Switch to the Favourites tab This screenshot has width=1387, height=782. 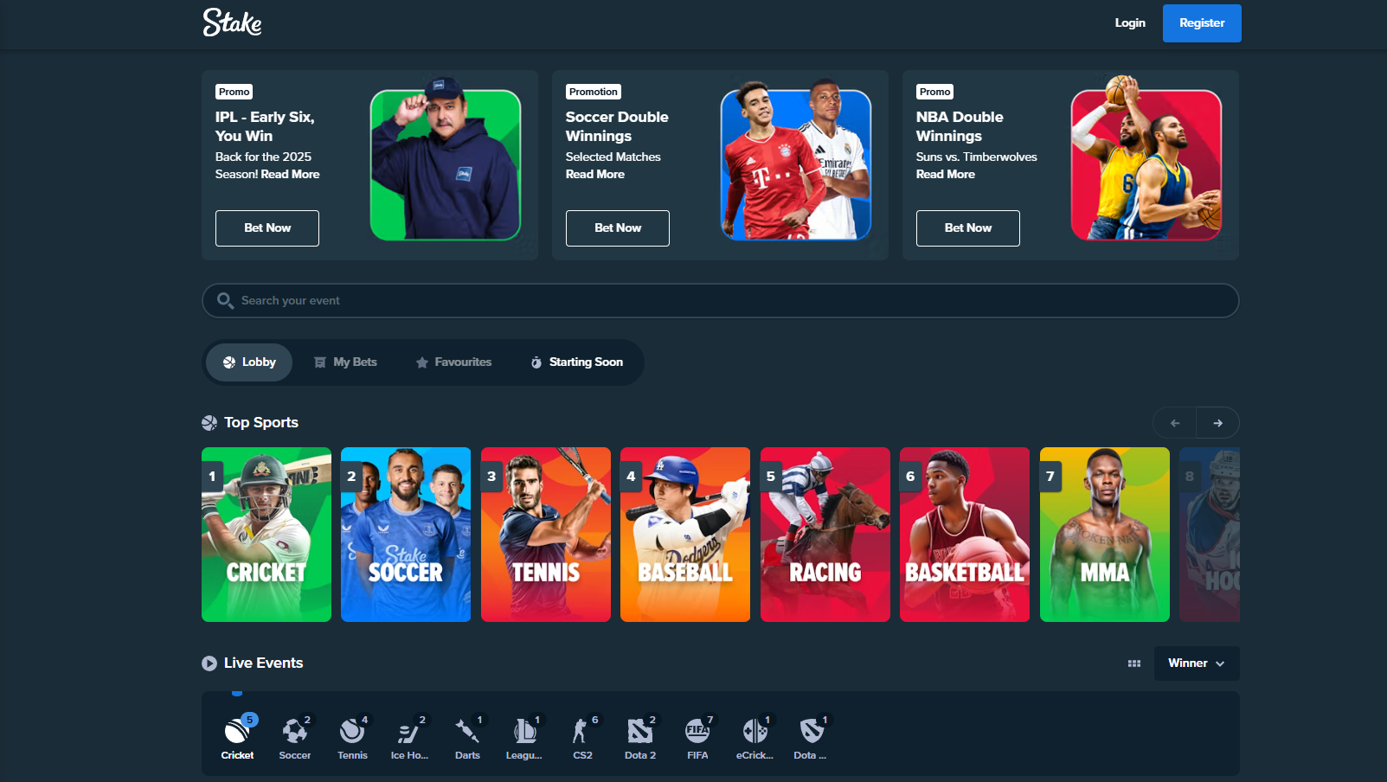point(453,362)
